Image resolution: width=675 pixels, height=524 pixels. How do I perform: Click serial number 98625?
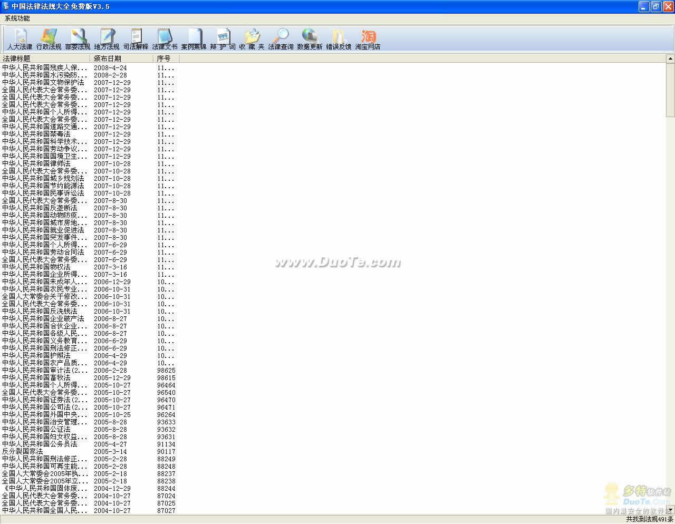(x=166, y=371)
